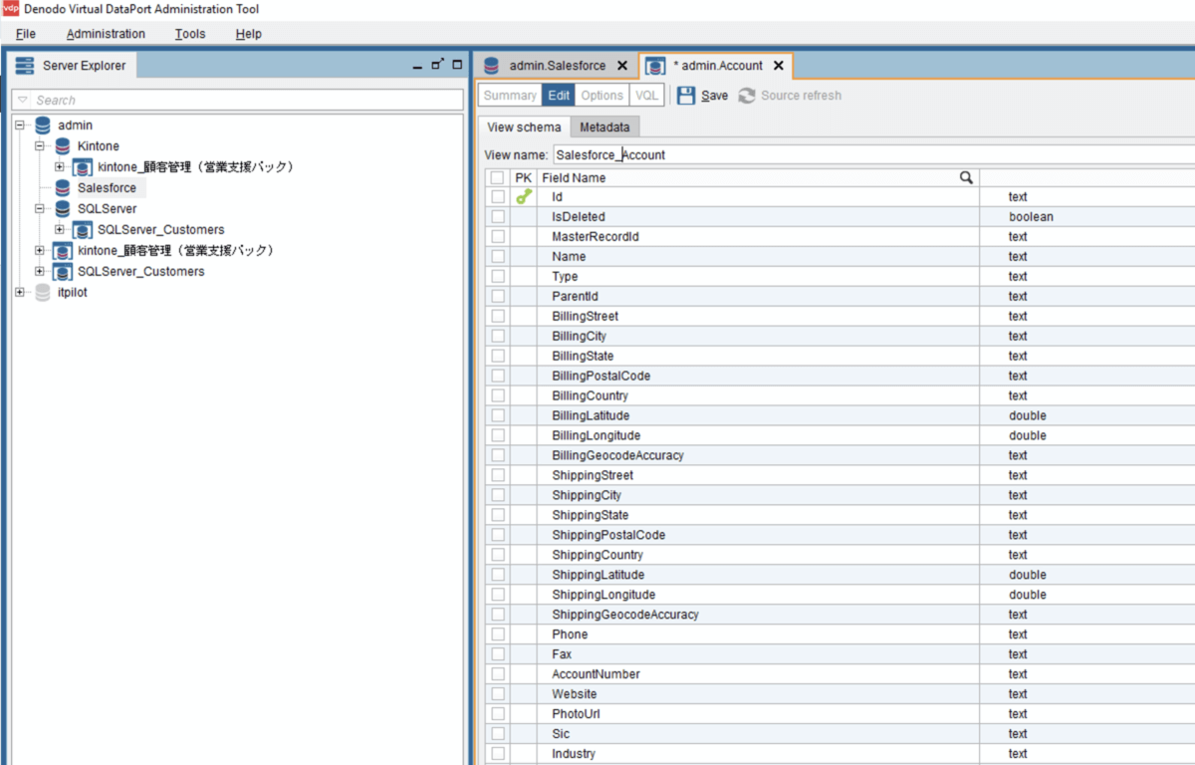Click the double type of ShippingLongitude
The height and width of the screenshot is (765, 1195).
pos(1028,595)
